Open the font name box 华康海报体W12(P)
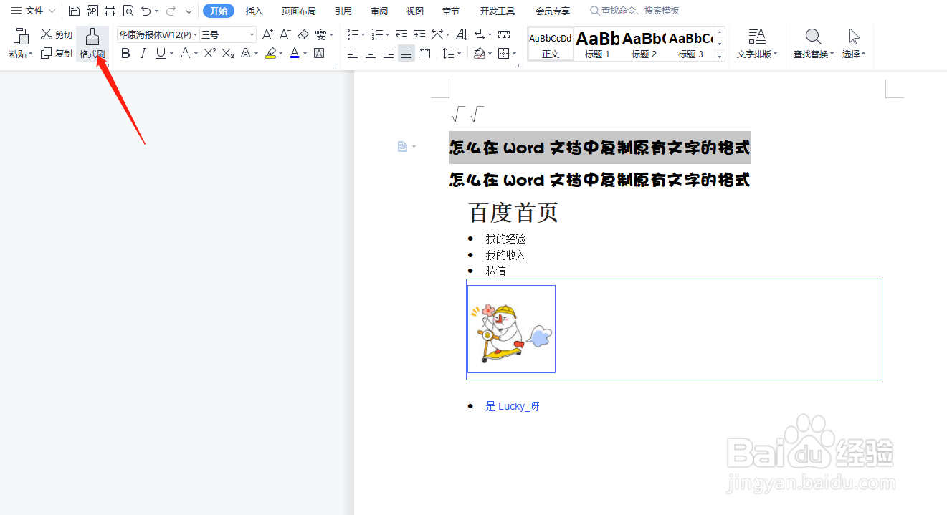The width and height of the screenshot is (947, 515). (x=158, y=34)
